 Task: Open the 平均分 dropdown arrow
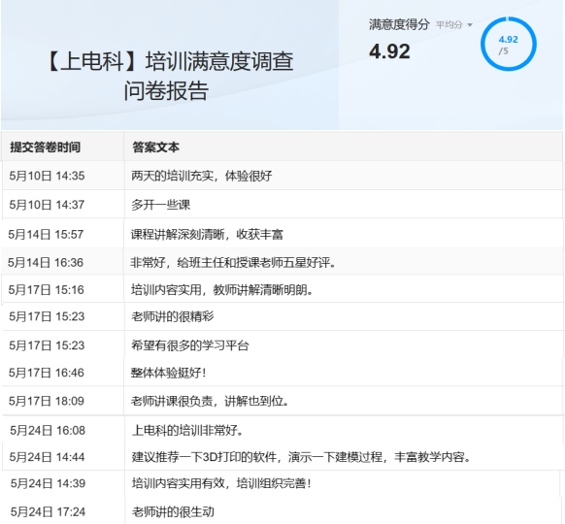[x=470, y=25]
